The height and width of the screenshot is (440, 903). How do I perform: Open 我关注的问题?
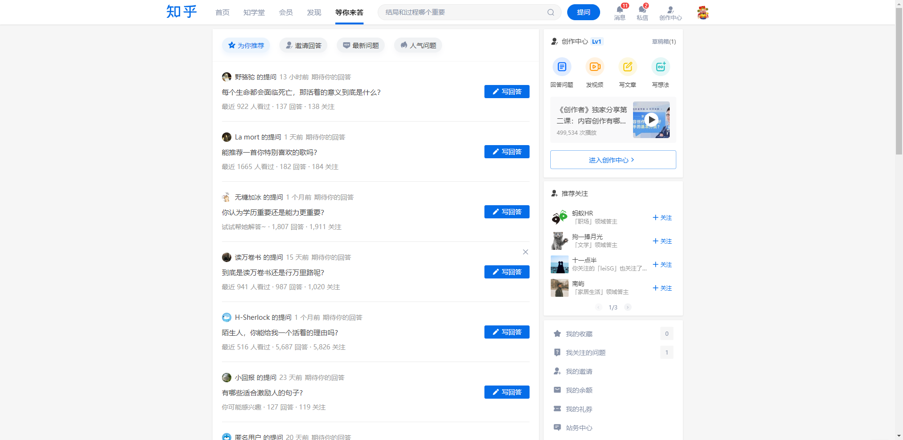(x=613, y=353)
